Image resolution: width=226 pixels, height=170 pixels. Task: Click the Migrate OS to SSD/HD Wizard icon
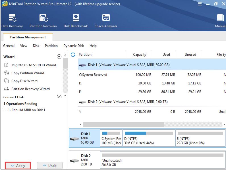6,65
